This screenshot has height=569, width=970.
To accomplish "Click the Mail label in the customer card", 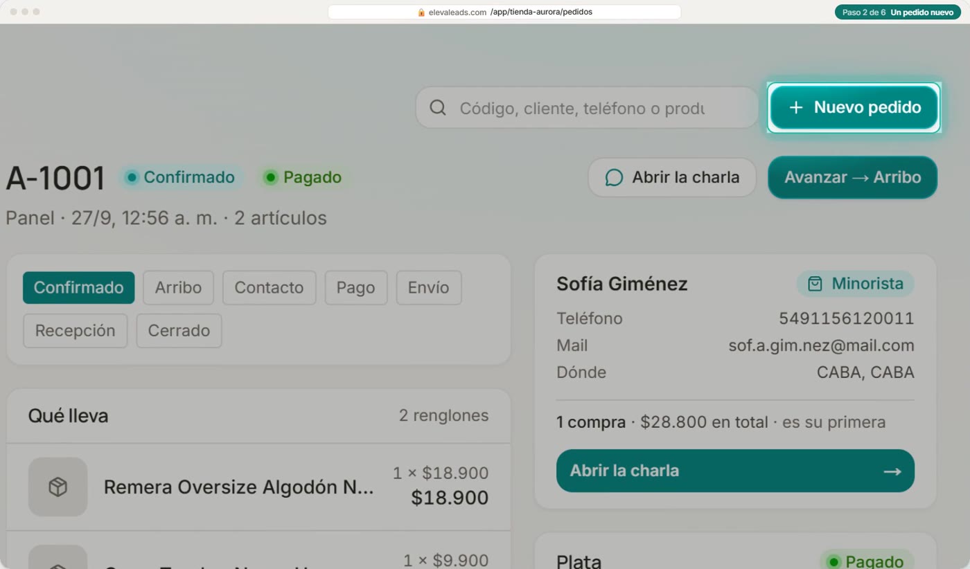I will [x=572, y=345].
